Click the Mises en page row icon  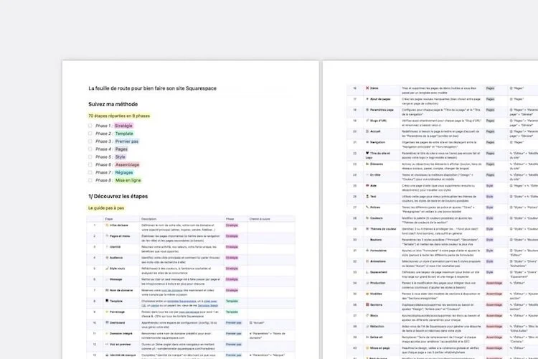(x=367, y=348)
